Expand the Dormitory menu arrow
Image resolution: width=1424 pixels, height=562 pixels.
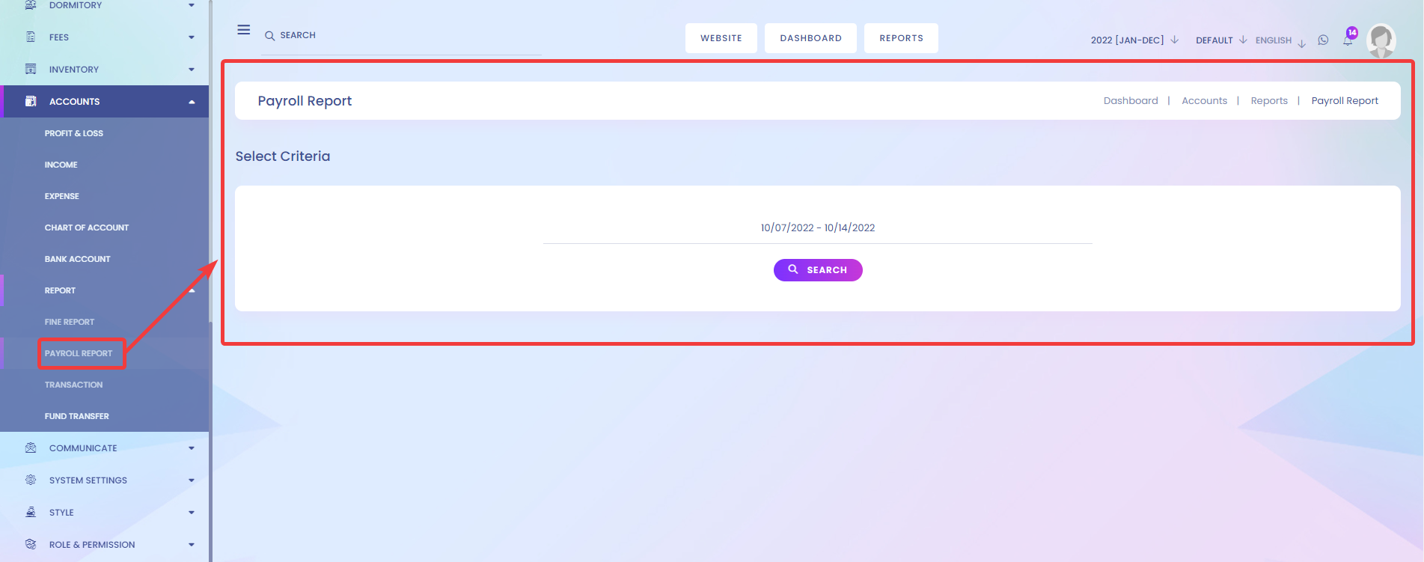click(x=192, y=5)
